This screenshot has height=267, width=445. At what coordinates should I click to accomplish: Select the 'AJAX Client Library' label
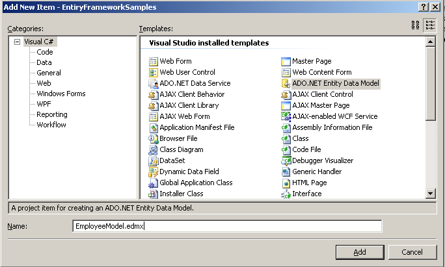tap(189, 105)
